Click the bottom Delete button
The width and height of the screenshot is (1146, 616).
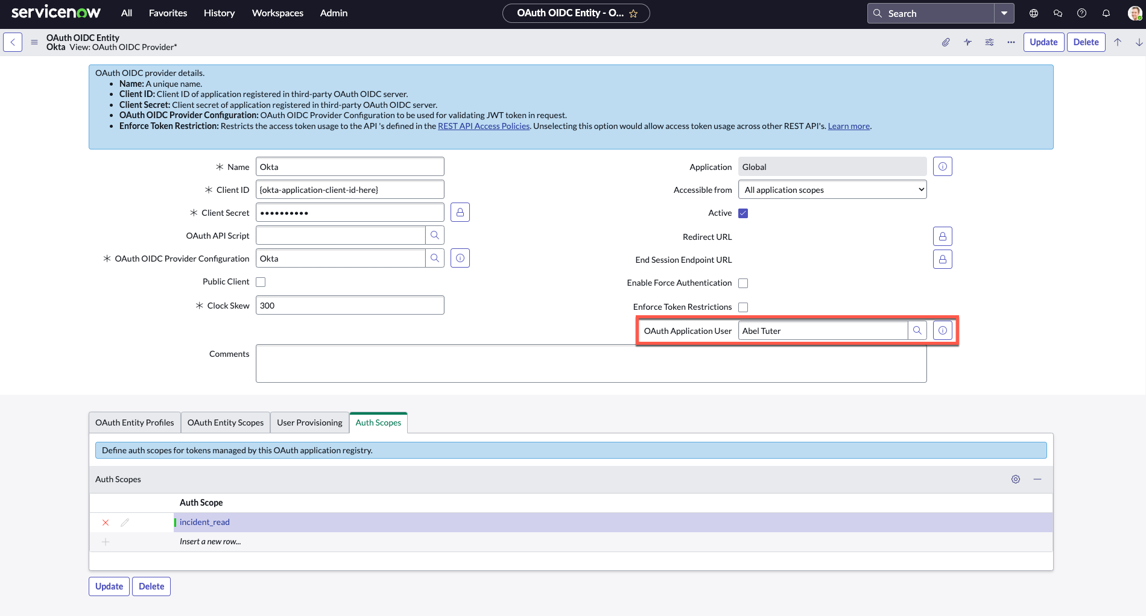point(151,586)
